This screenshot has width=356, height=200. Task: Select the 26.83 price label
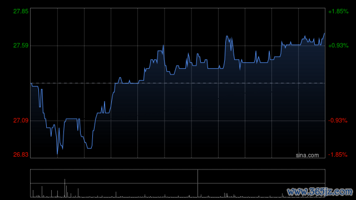click(21, 154)
